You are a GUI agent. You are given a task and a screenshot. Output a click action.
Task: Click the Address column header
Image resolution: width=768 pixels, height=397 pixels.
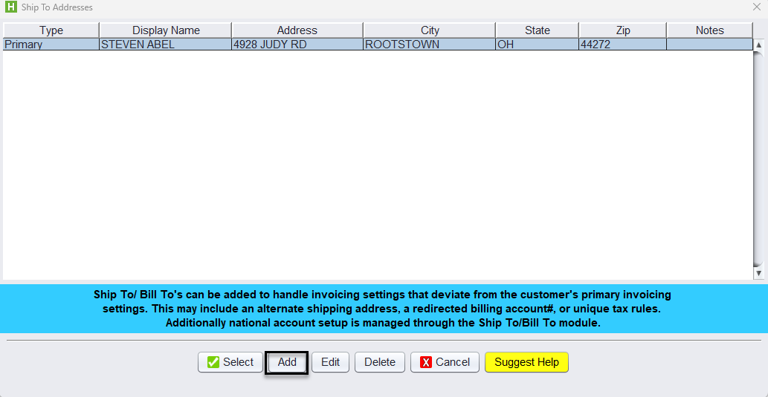(297, 30)
